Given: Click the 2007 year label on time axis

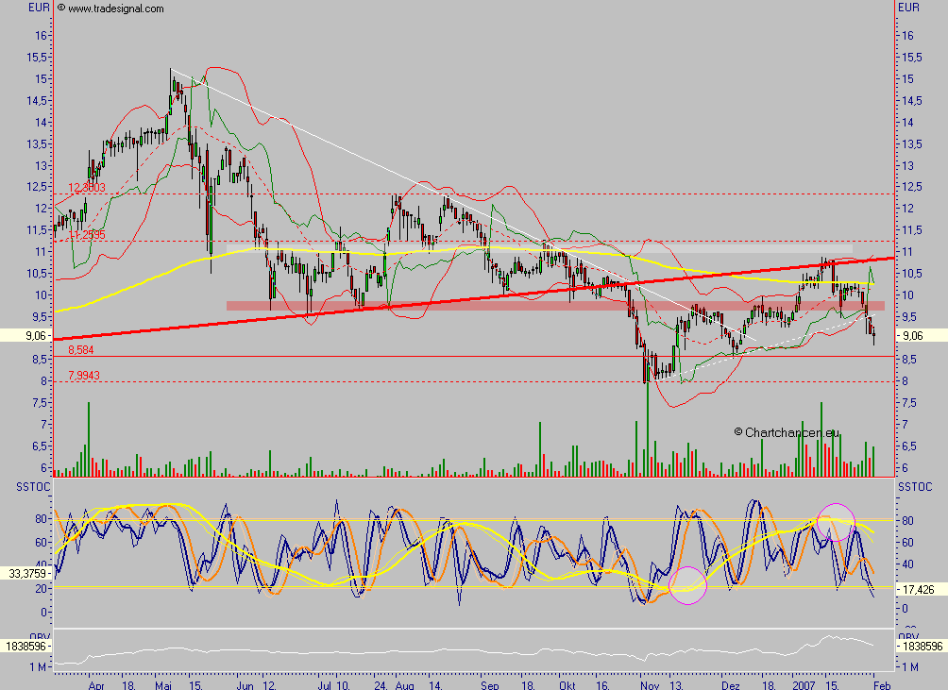Looking at the screenshot, I should click(804, 684).
